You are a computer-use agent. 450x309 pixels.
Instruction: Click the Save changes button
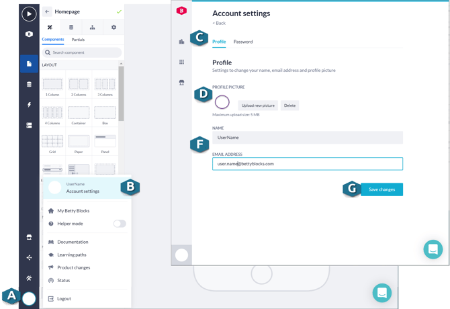(x=381, y=189)
